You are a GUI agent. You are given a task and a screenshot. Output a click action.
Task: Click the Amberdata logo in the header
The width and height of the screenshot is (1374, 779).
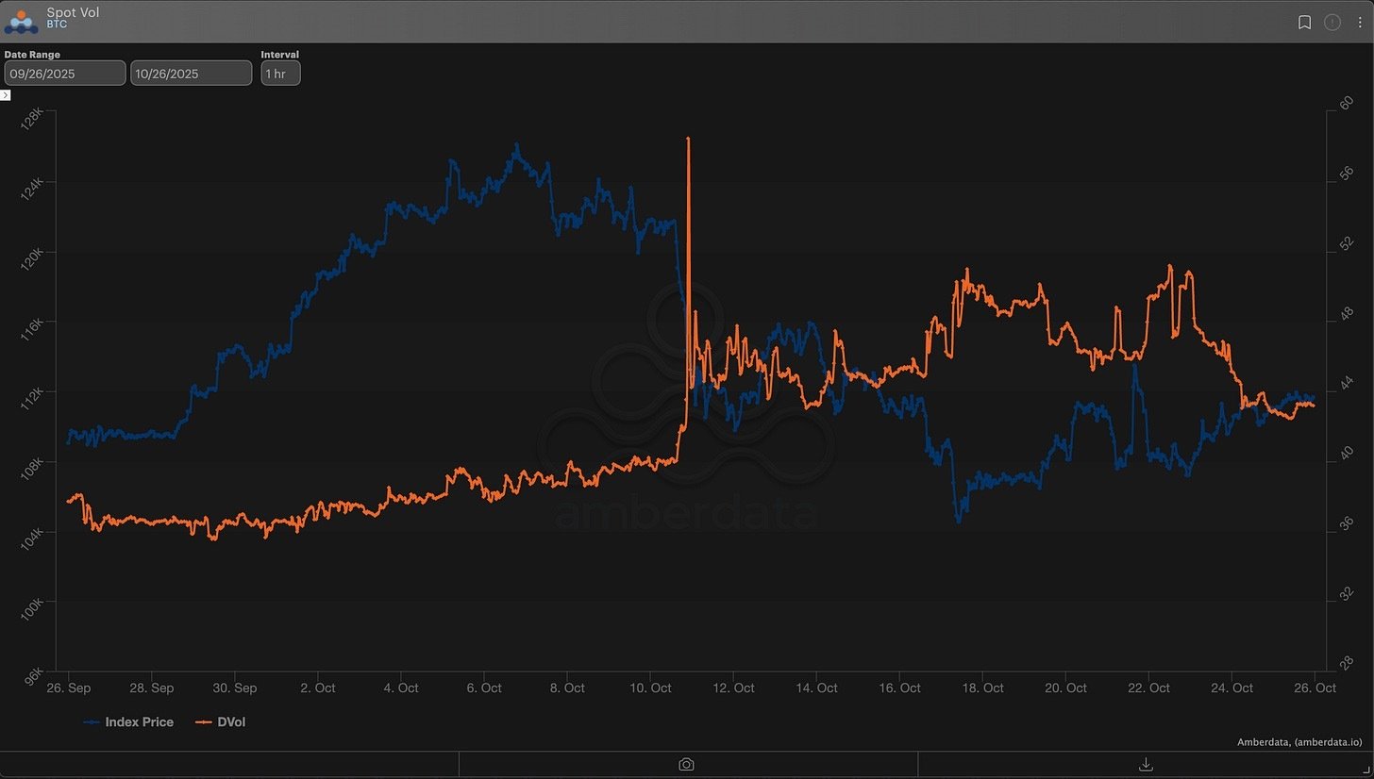click(21, 21)
